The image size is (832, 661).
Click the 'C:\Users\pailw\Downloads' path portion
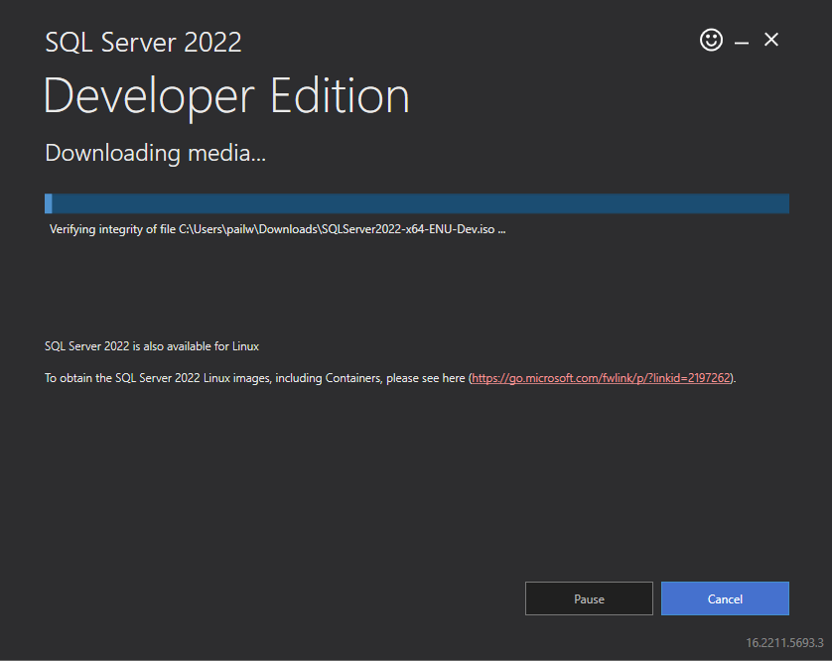tap(248, 229)
